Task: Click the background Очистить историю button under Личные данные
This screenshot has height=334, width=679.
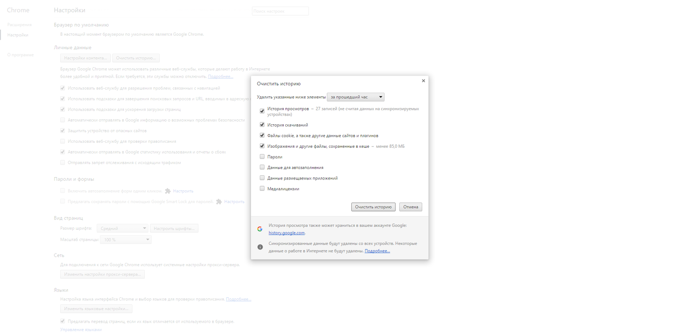Action: point(136,58)
